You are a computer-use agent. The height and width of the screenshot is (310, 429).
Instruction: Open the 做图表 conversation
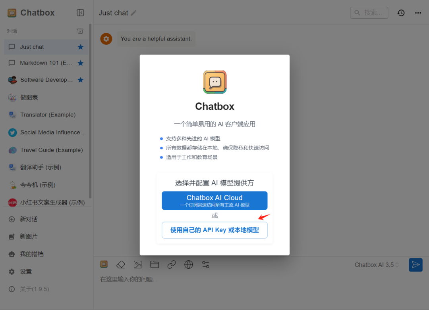46,98
